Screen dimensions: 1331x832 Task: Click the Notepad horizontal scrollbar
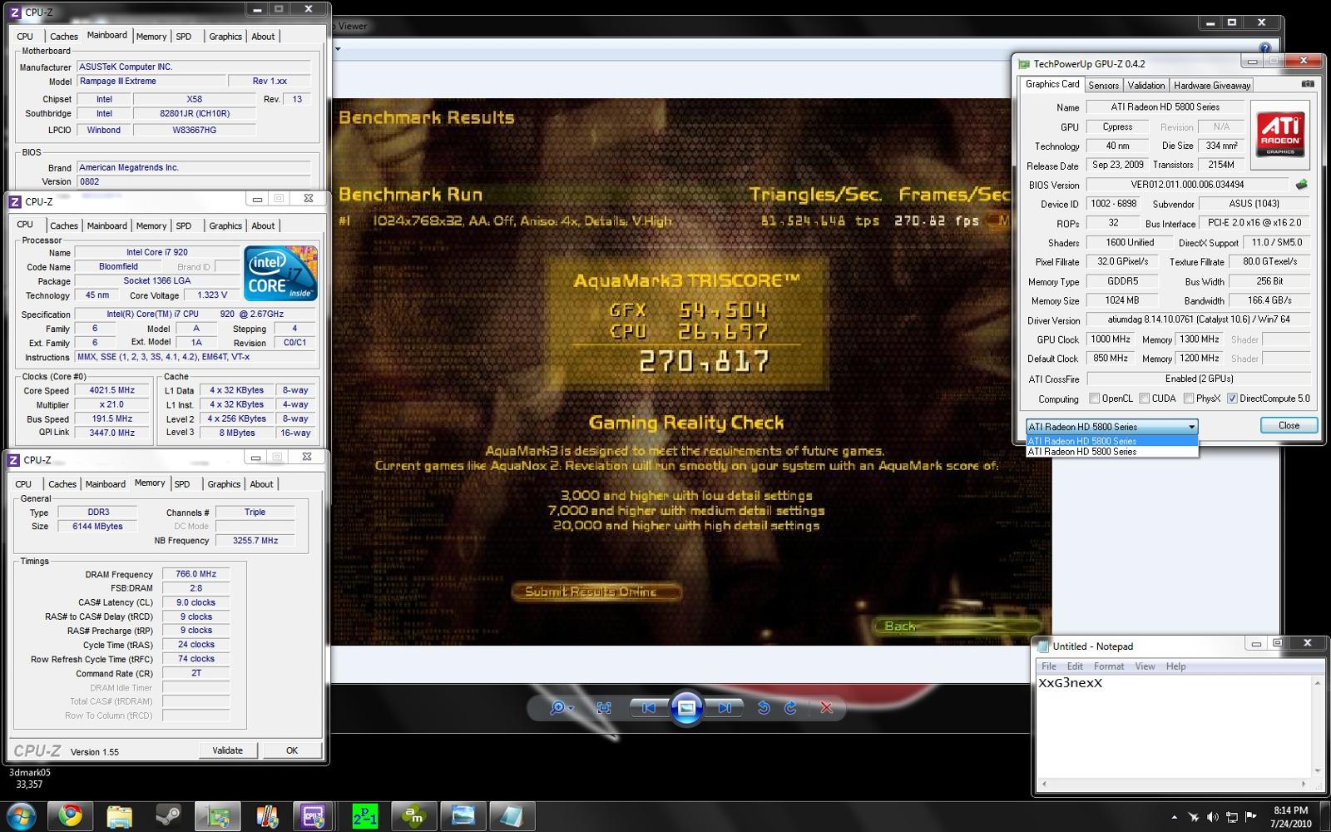[1174, 784]
